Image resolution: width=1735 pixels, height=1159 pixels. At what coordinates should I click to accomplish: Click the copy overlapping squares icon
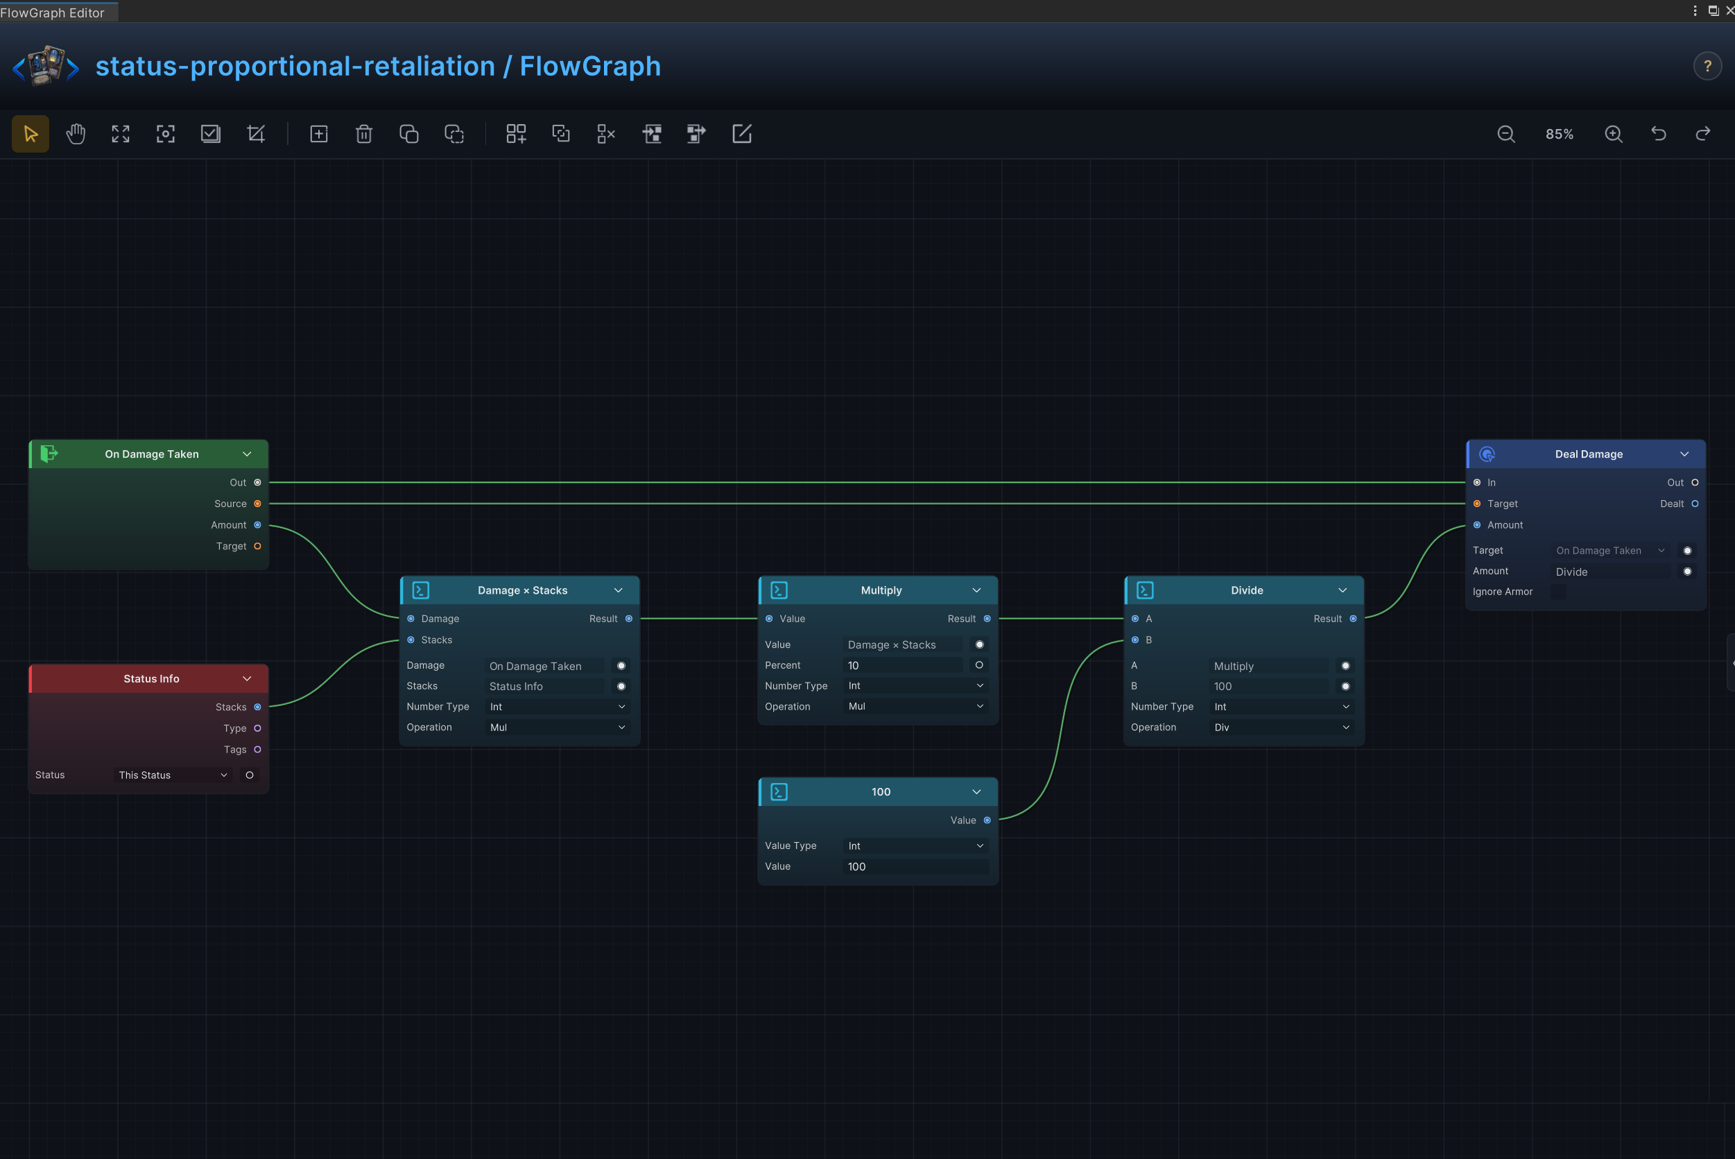point(408,134)
